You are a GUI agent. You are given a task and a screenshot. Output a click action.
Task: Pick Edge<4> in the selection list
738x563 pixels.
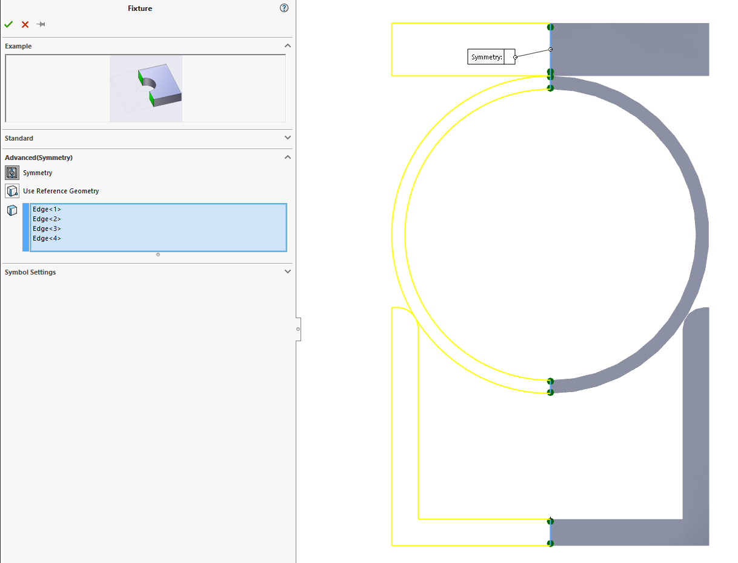coord(47,238)
